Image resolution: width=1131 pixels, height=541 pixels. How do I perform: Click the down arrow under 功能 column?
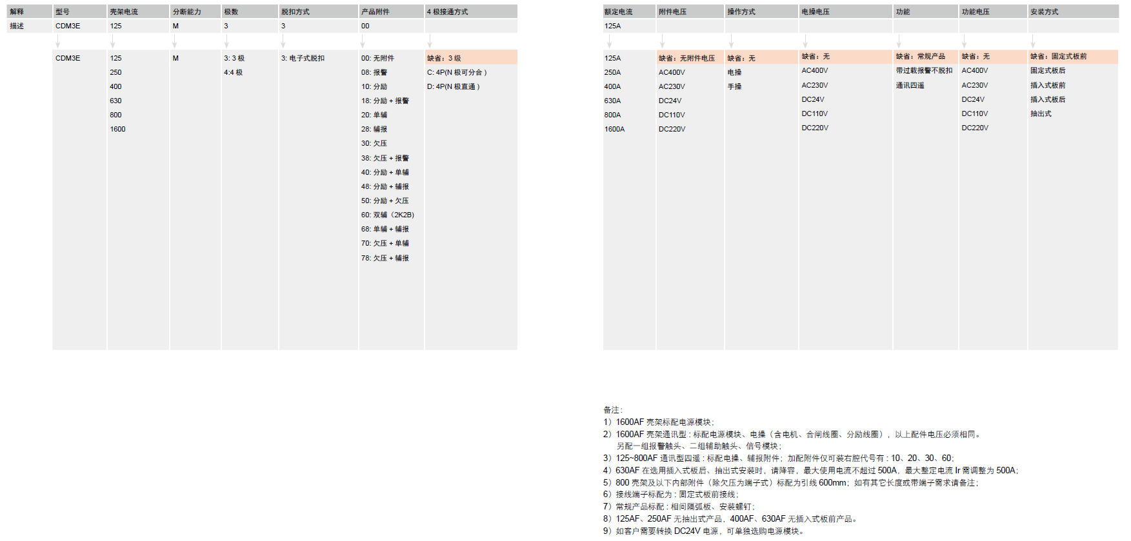tap(899, 42)
